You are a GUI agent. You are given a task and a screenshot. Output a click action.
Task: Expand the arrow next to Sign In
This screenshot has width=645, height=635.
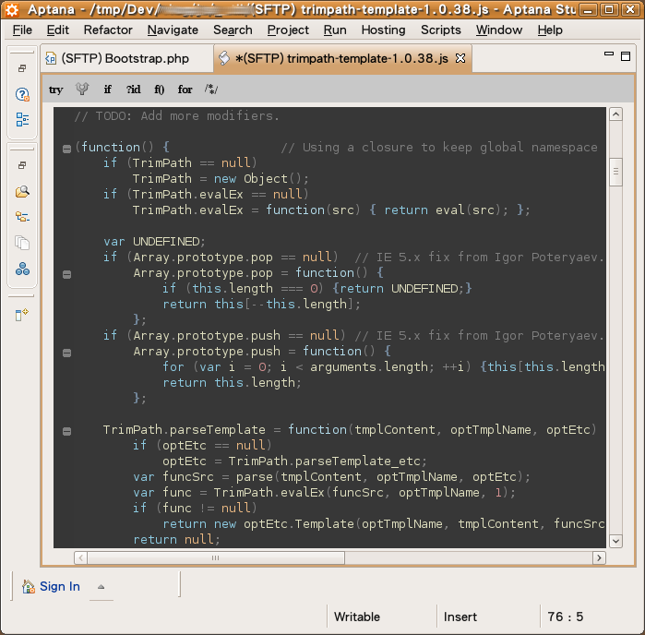pos(102,587)
